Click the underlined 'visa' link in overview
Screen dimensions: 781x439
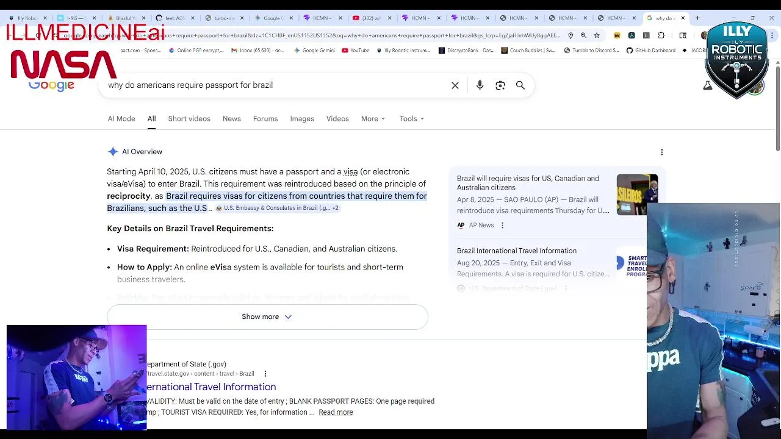coord(350,172)
